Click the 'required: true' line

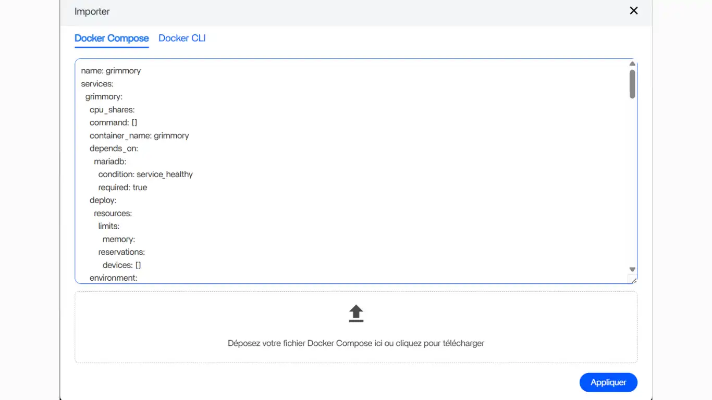122,187
